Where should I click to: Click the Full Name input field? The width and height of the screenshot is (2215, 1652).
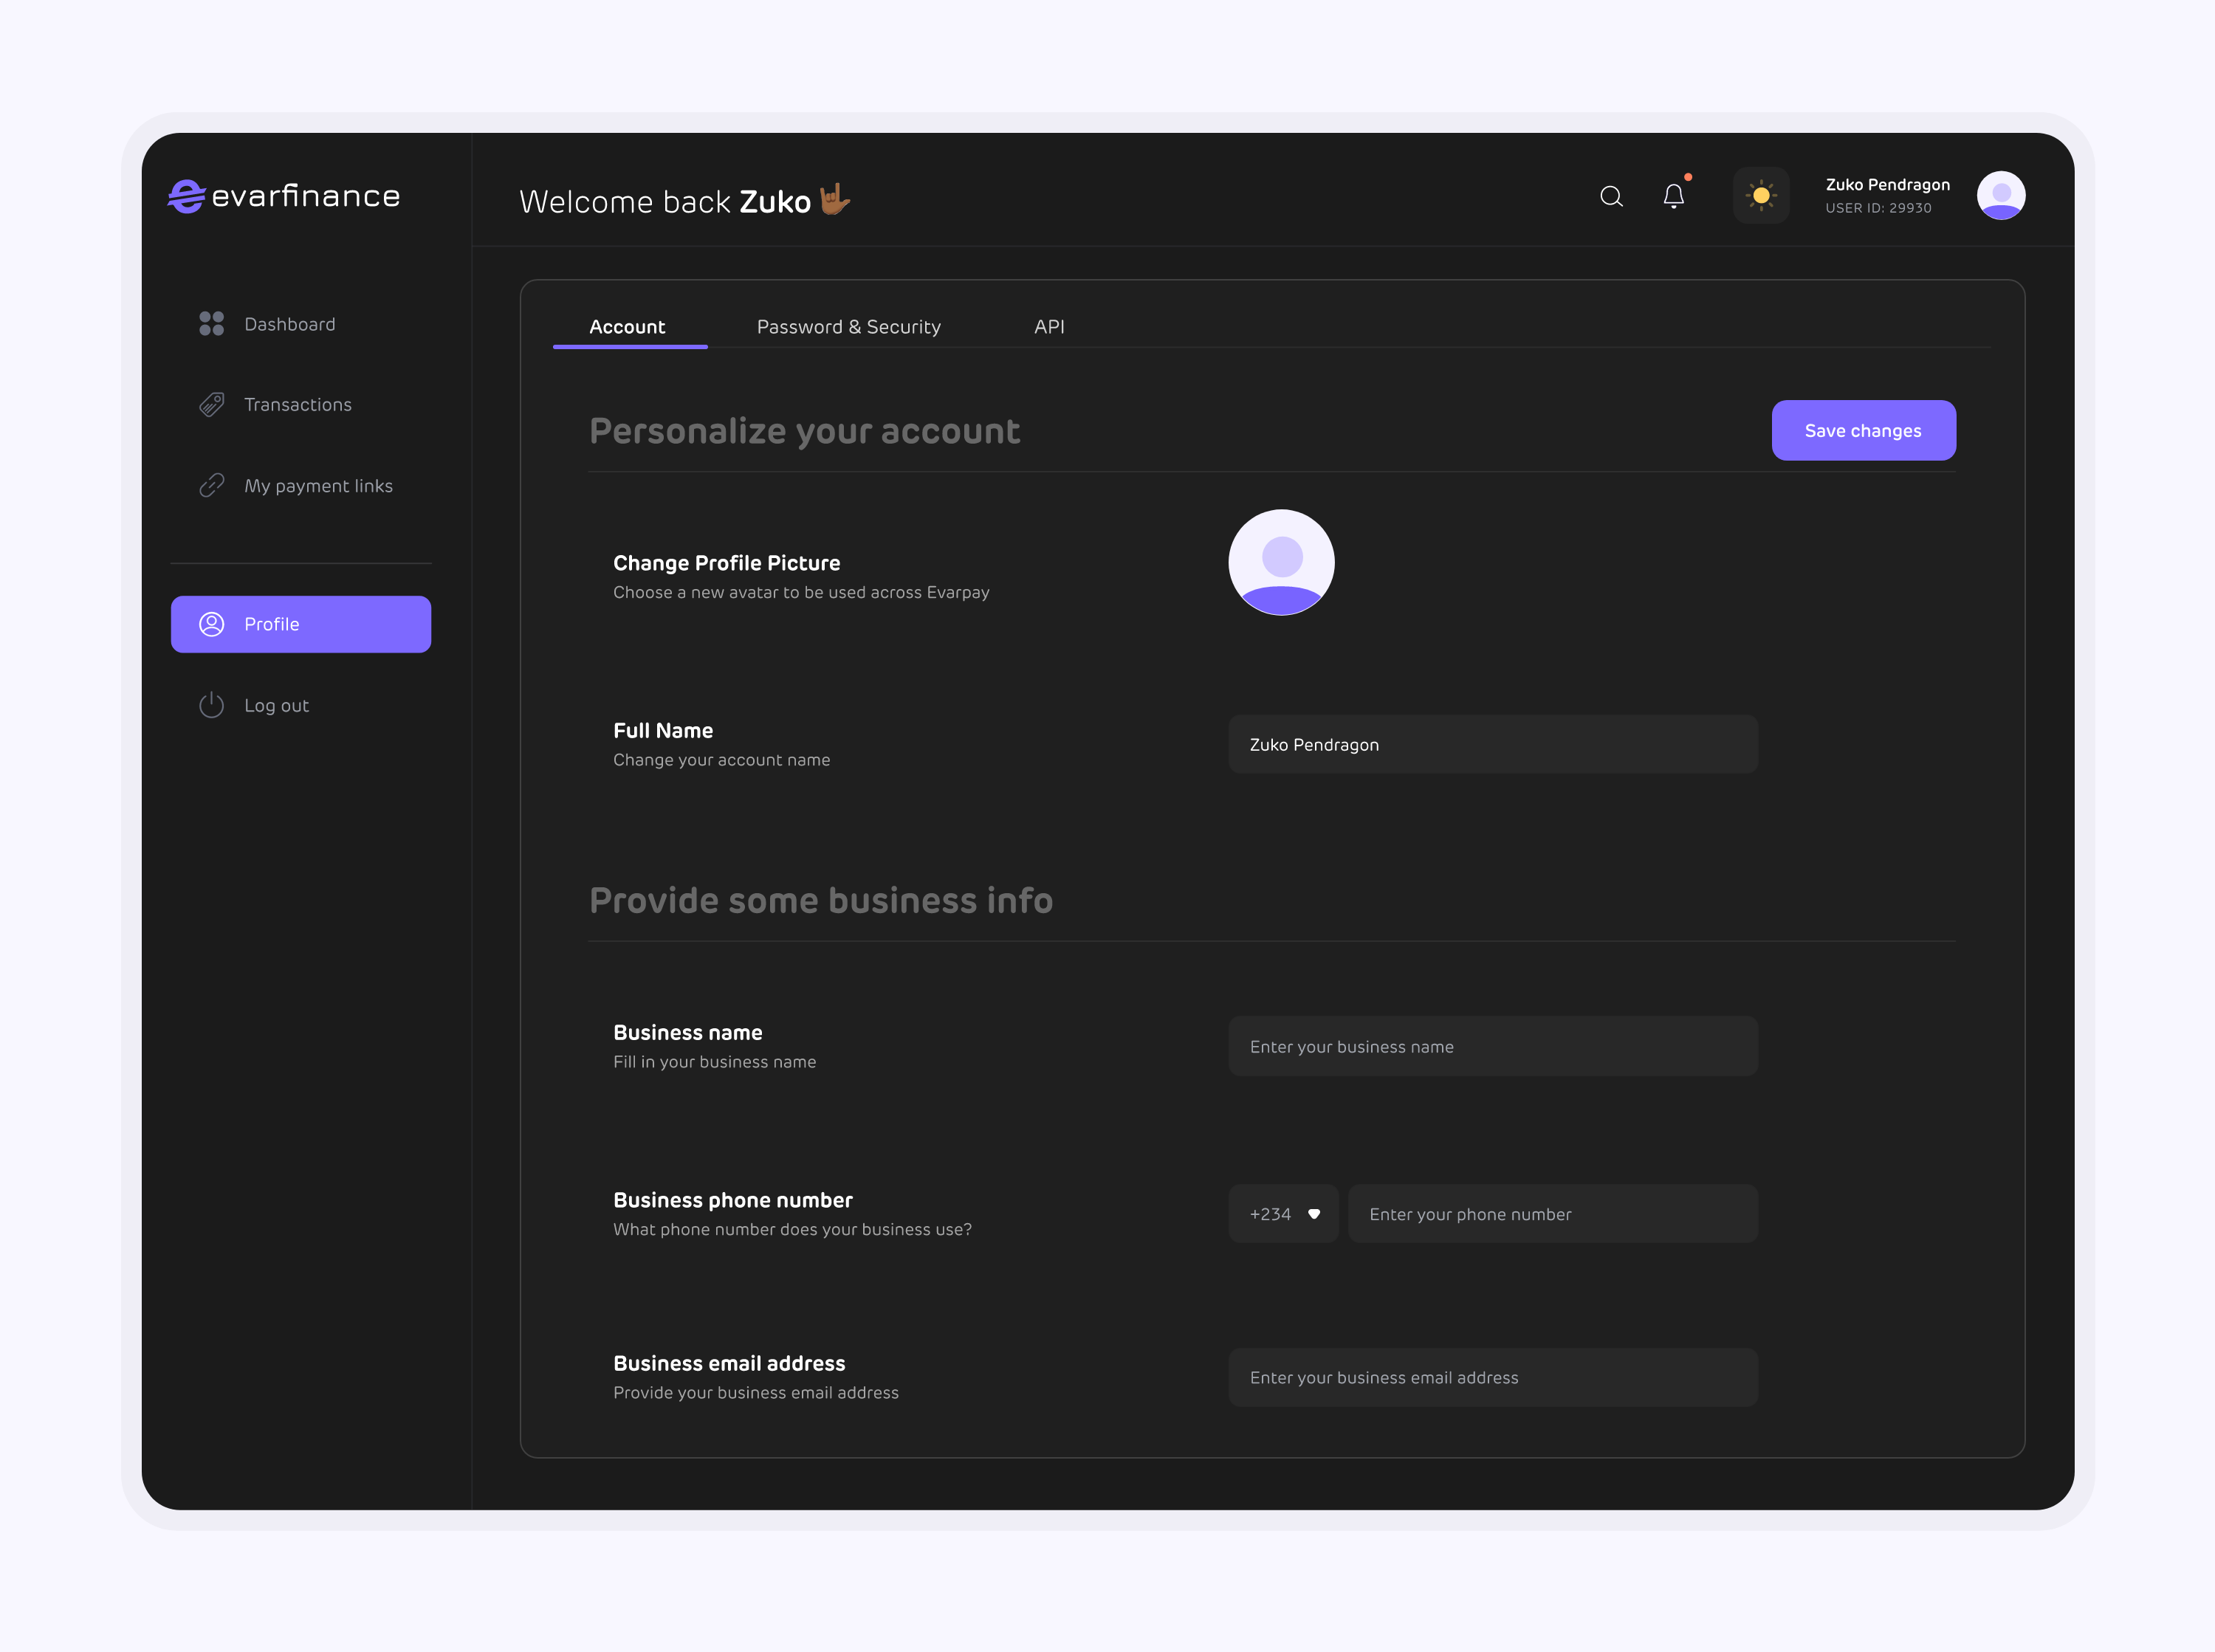[1493, 744]
